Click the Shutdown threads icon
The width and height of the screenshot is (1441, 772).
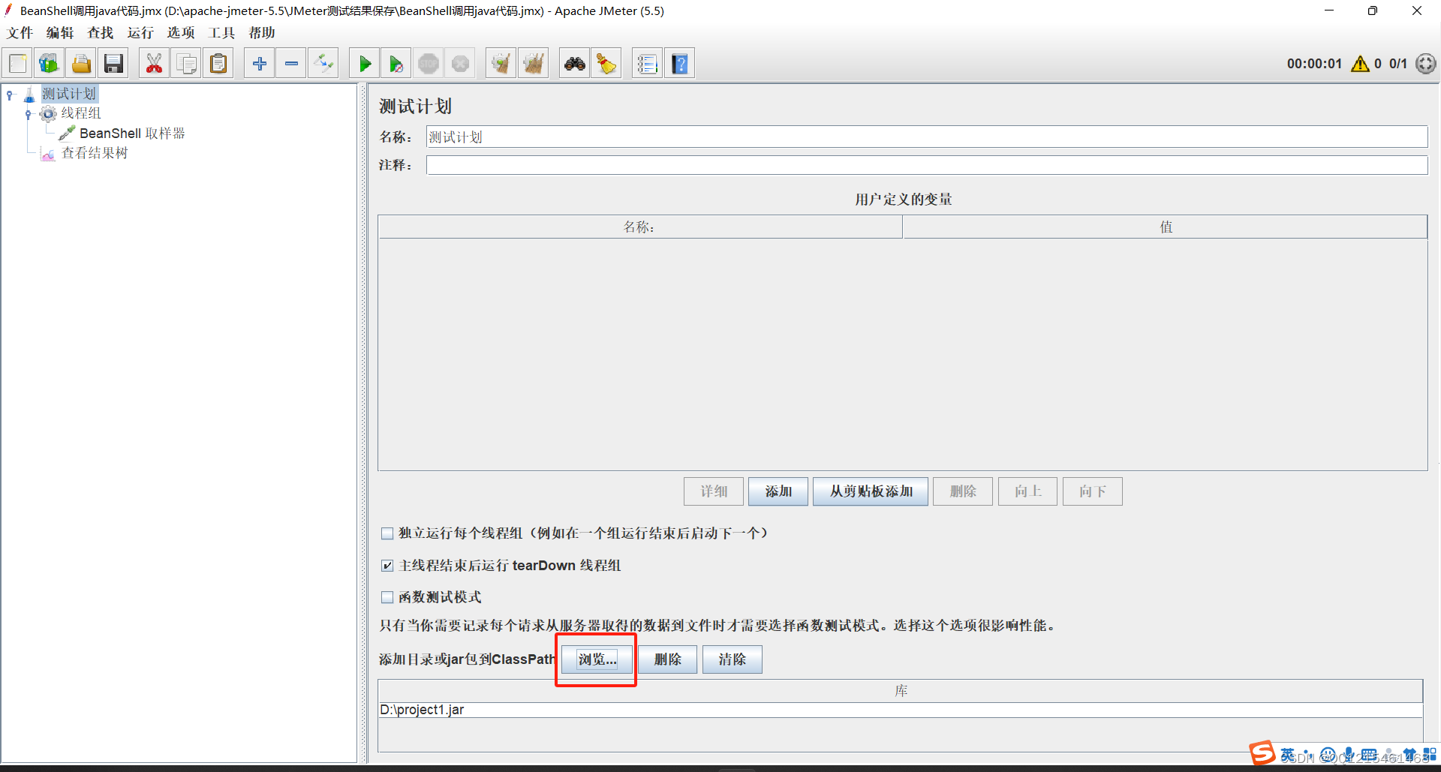point(461,64)
